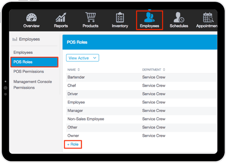Open the Chef role row
The image size is (226, 163).
coord(141,86)
